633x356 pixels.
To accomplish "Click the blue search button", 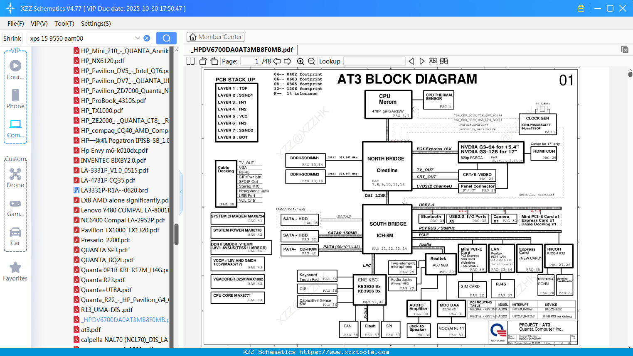I will 166,38.
